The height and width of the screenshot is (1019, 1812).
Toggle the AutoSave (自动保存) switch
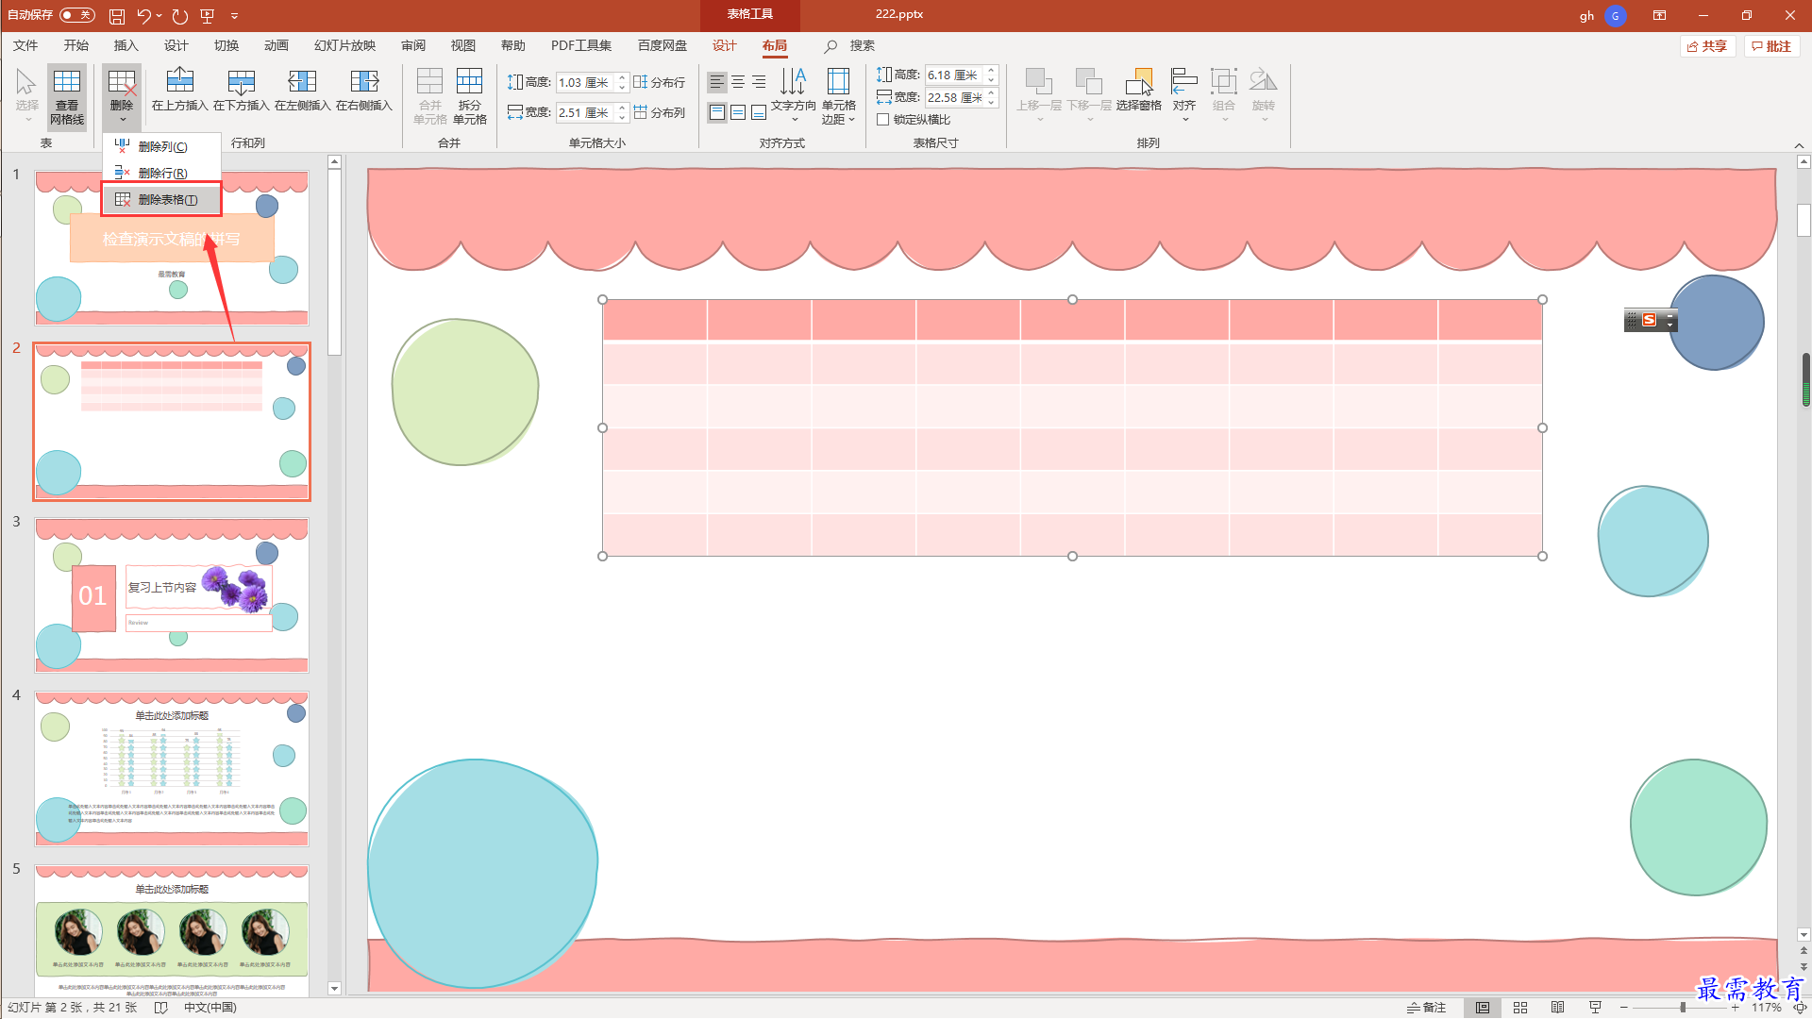coord(76,15)
